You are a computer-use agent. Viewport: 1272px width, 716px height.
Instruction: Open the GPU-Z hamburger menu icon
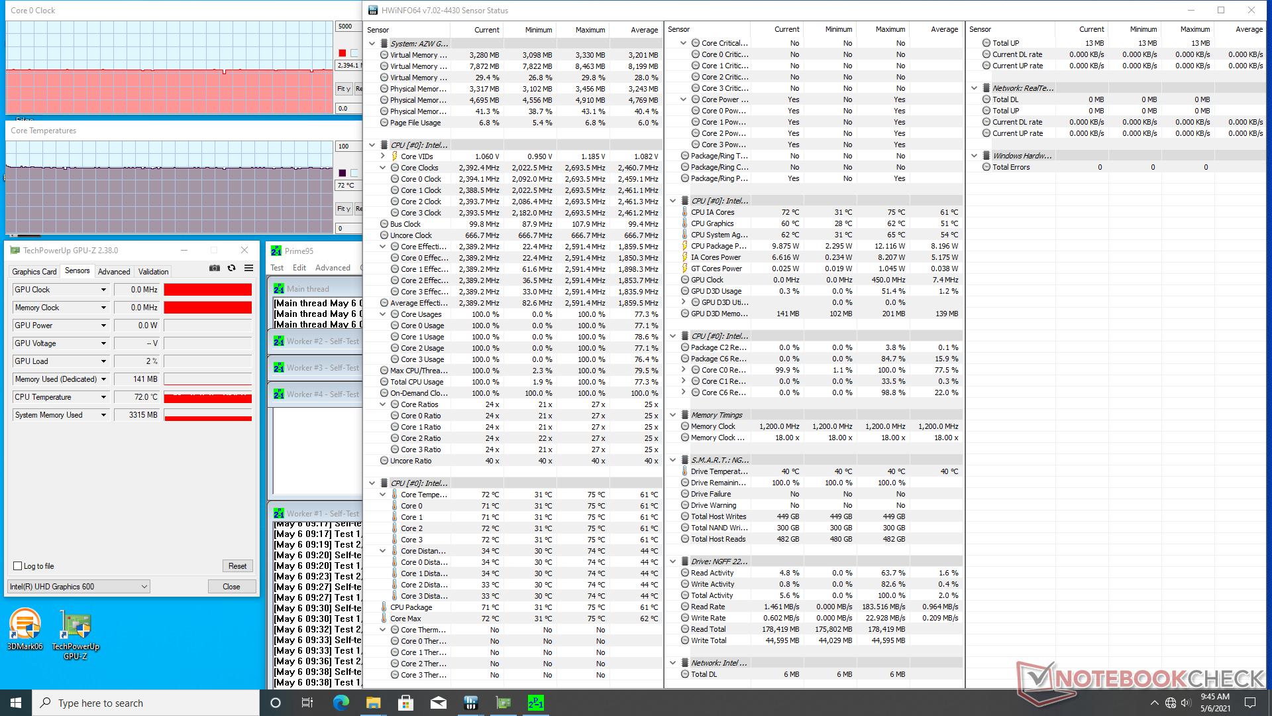pos(248,268)
